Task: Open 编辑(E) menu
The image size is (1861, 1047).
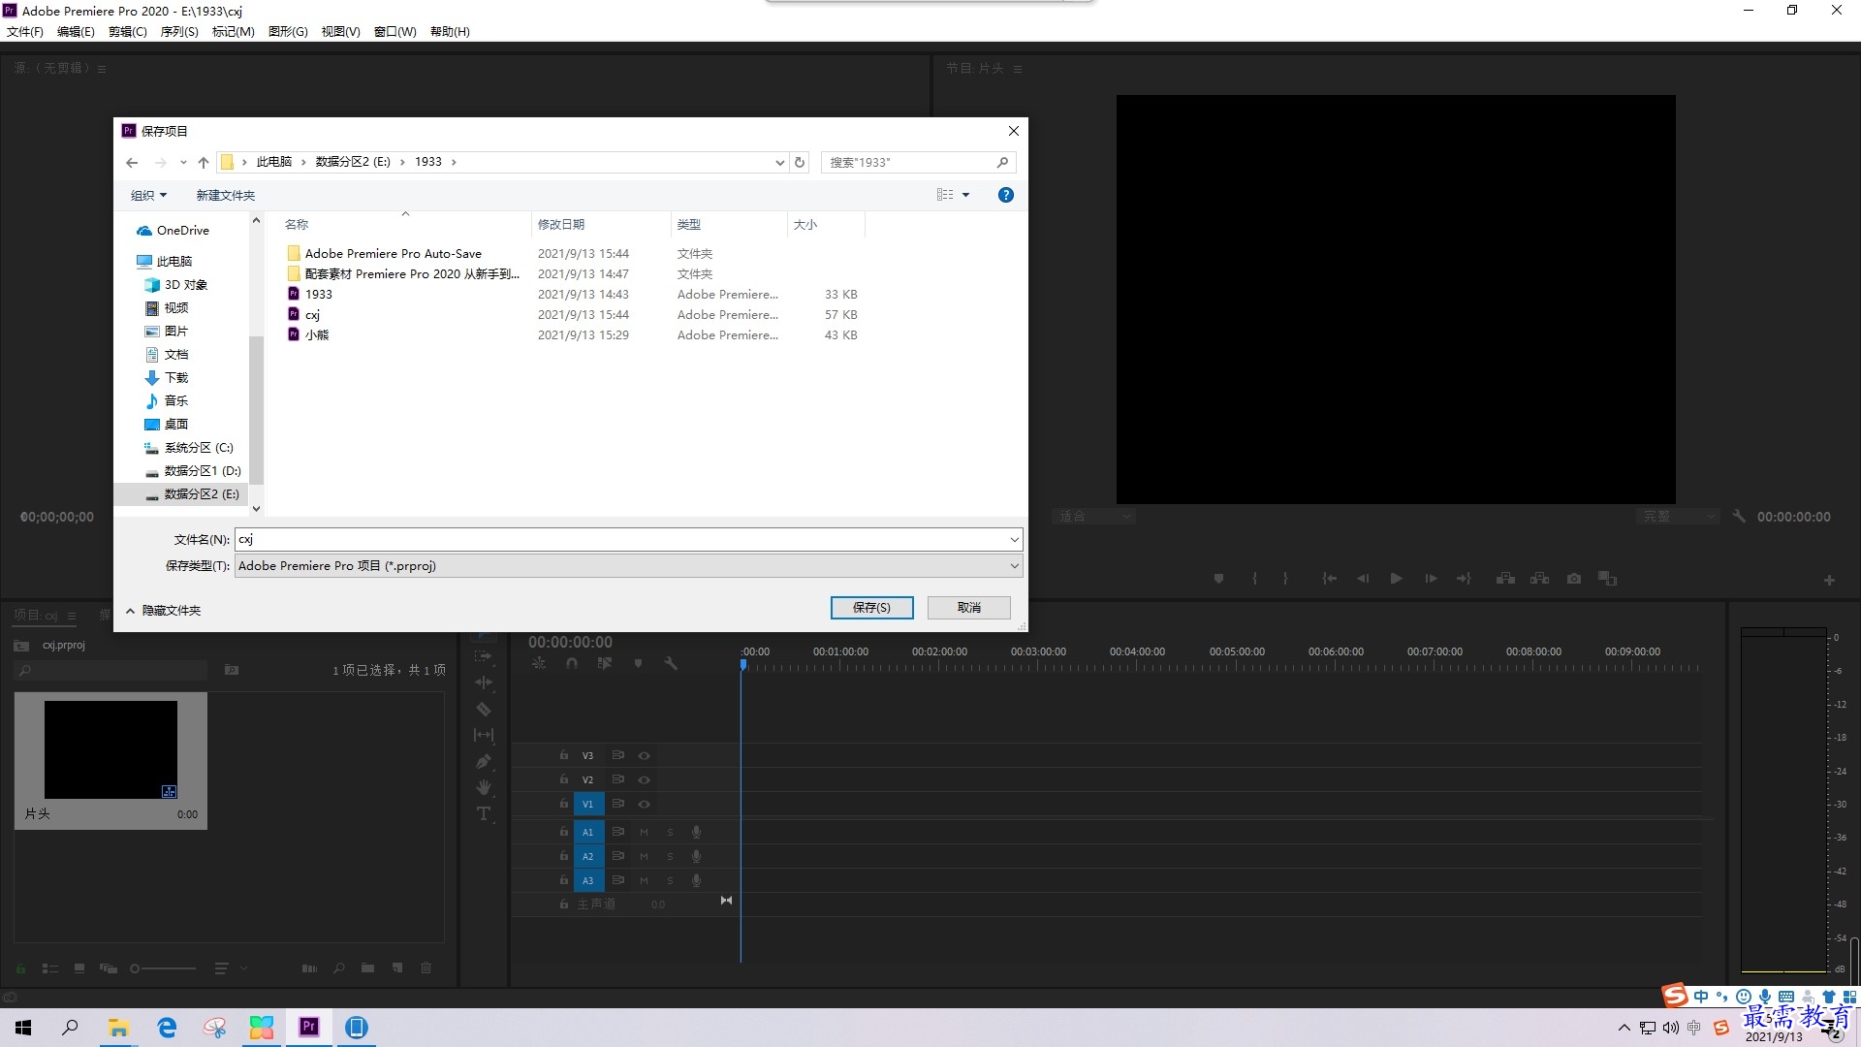Action: [76, 32]
